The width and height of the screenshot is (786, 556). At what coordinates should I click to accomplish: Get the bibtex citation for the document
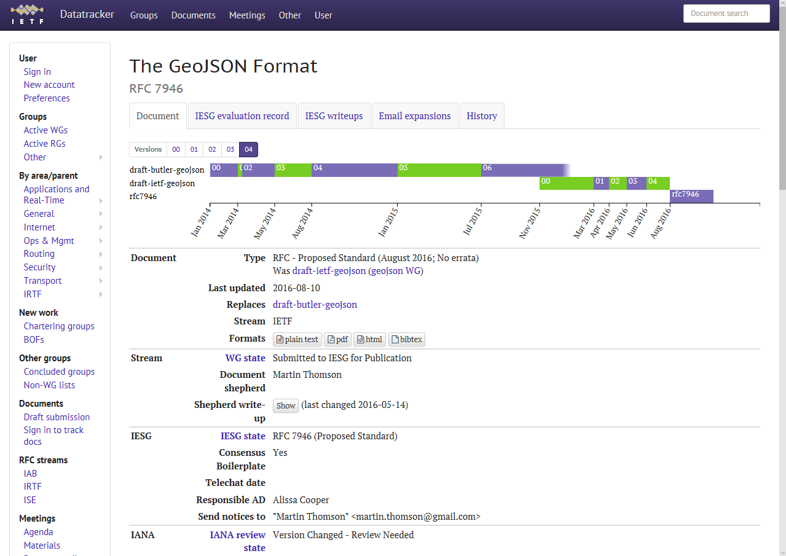click(406, 339)
